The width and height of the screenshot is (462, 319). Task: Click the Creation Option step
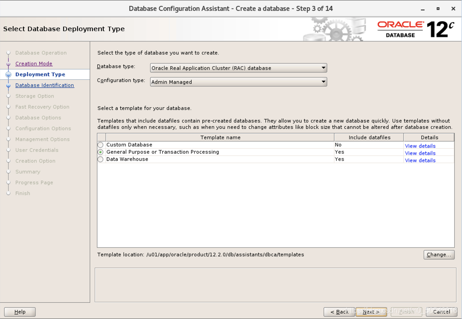coord(35,161)
